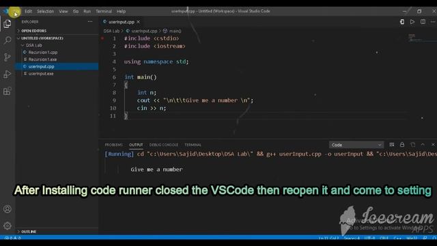Open the Run and Debug view

8,74
